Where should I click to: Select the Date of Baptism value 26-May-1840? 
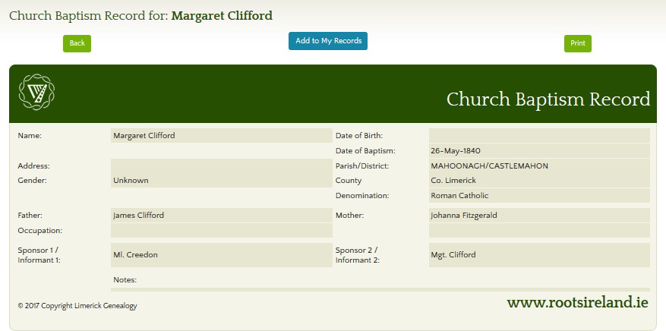538,151
